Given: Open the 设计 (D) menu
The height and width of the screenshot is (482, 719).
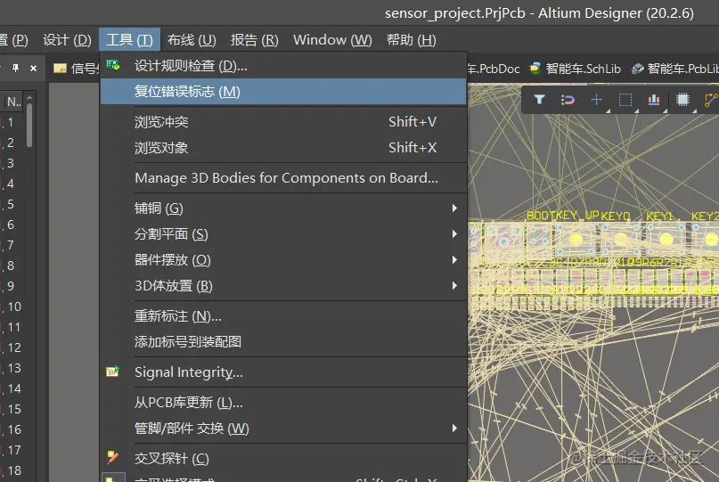Looking at the screenshot, I should point(67,40).
